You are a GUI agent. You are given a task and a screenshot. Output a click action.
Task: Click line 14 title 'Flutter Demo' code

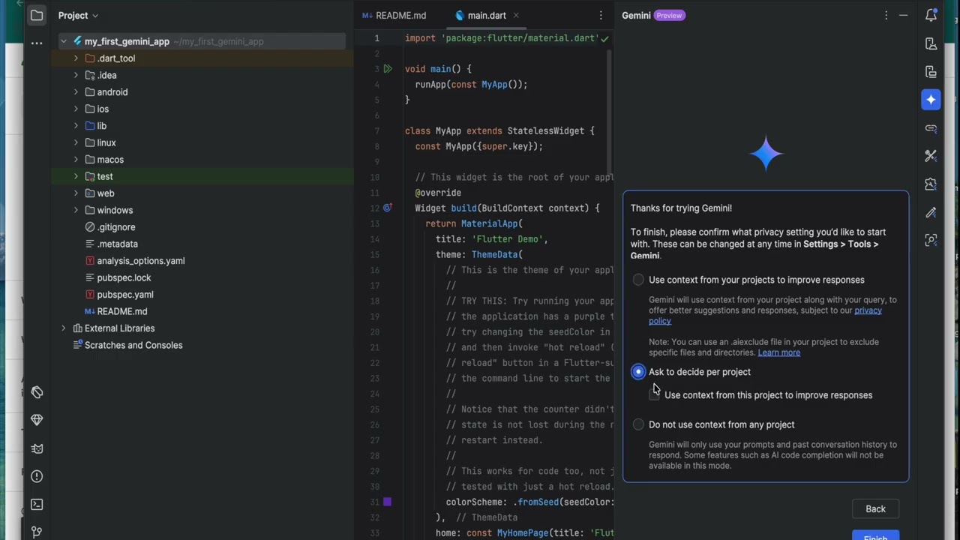point(492,239)
